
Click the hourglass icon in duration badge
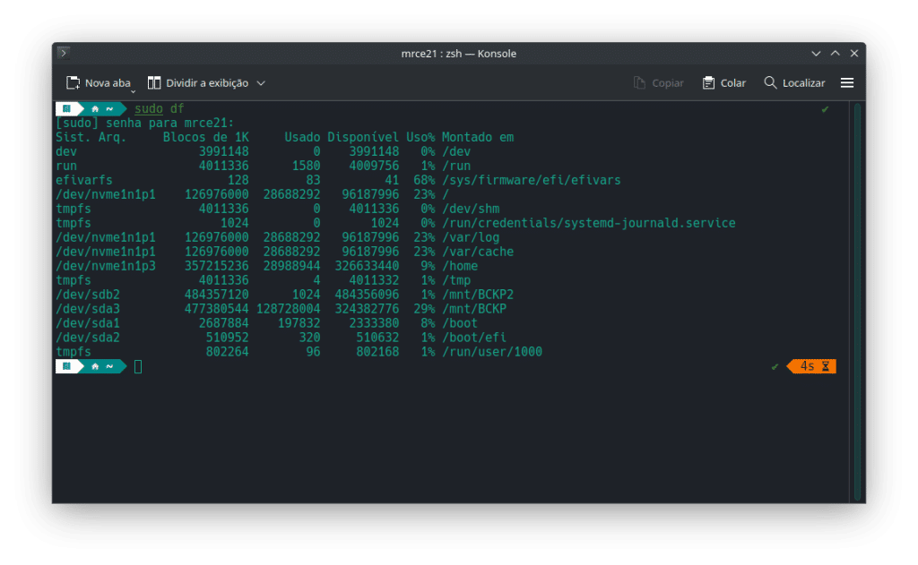[x=826, y=366]
